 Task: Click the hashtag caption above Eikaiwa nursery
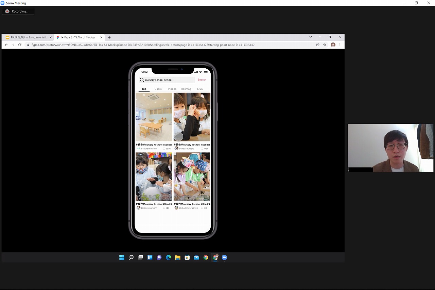pyautogui.click(x=154, y=204)
